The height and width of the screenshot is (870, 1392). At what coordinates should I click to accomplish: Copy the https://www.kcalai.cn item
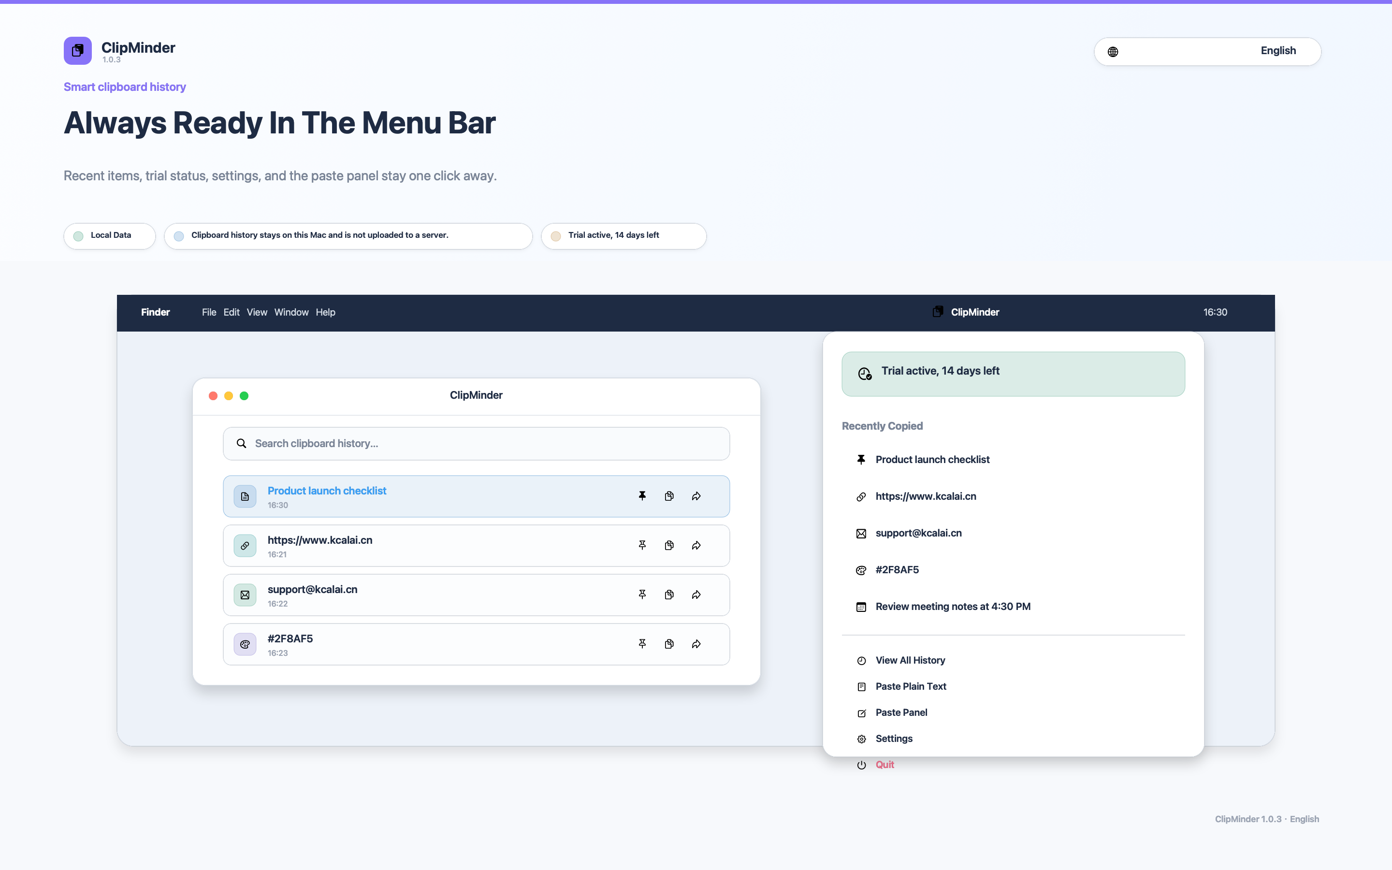tap(669, 546)
